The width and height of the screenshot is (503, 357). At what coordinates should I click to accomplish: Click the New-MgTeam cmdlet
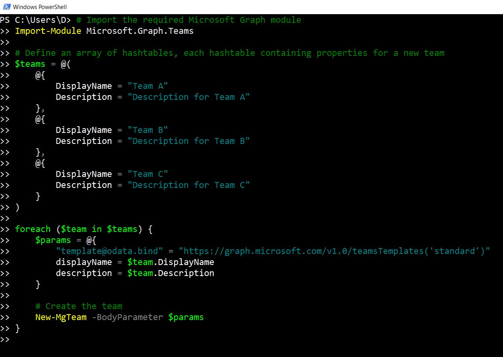61,317
